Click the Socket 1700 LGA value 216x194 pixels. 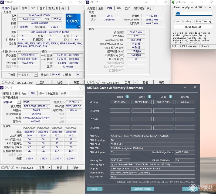40,23
